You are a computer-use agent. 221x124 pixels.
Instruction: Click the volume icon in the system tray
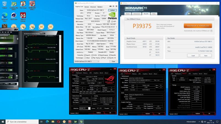(205, 122)
